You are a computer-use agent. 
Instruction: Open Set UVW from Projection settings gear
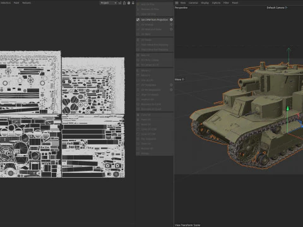coord(171,20)
